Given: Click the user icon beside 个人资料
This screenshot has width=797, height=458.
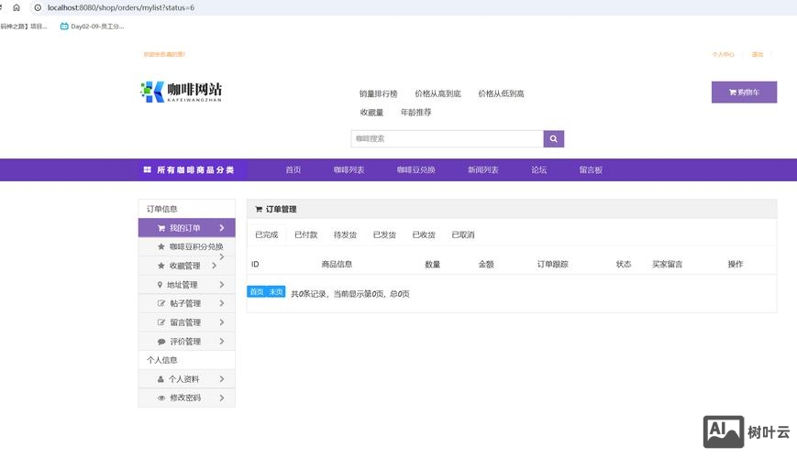Looking at the screenshot, I should (x=161, y=379).
